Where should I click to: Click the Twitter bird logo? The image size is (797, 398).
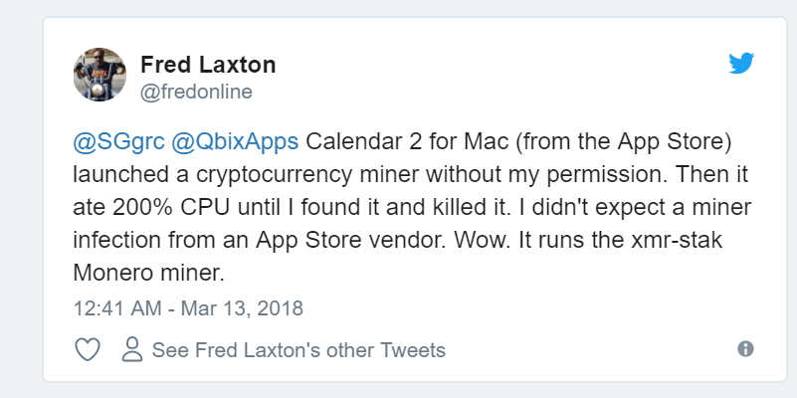[741, 65]
